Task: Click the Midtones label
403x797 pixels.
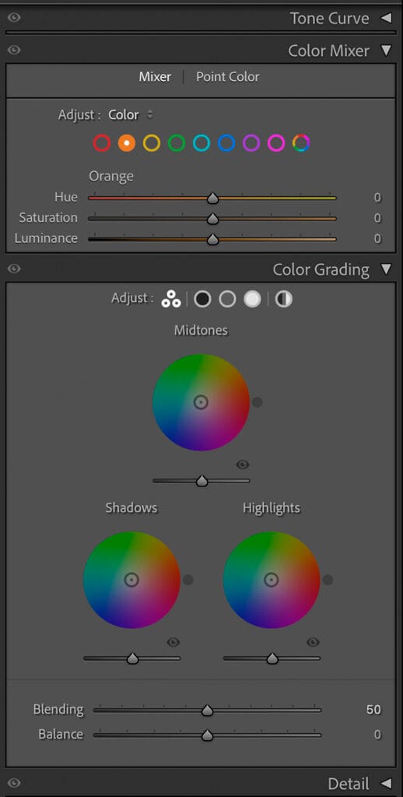Action: pos(201,330)
